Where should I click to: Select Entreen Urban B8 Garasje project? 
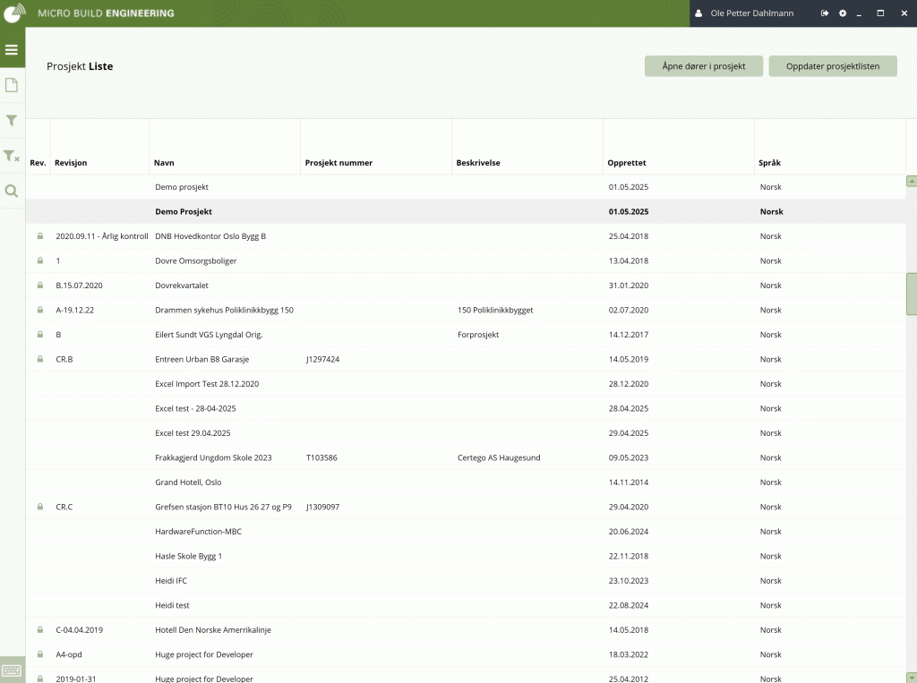click(466, 359)
